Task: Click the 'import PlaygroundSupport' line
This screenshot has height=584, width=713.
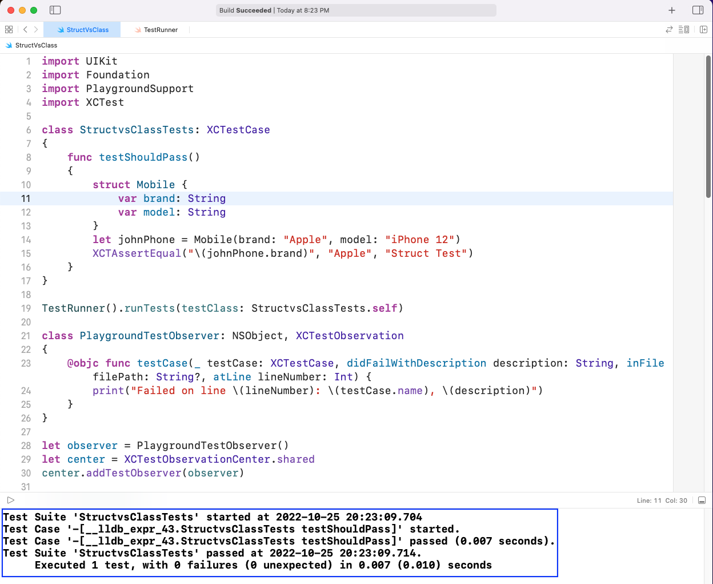Action: 118,89
